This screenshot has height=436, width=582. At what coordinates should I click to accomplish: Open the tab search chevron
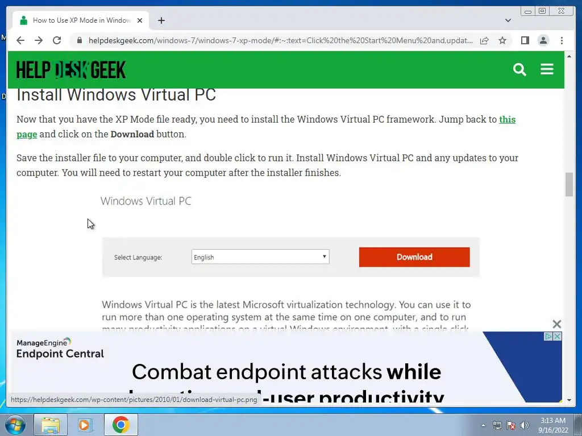pyautogui.click(x=508, y=20)
